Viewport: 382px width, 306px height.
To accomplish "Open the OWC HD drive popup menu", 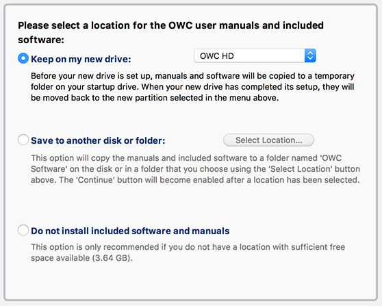I will pos(255,55).
